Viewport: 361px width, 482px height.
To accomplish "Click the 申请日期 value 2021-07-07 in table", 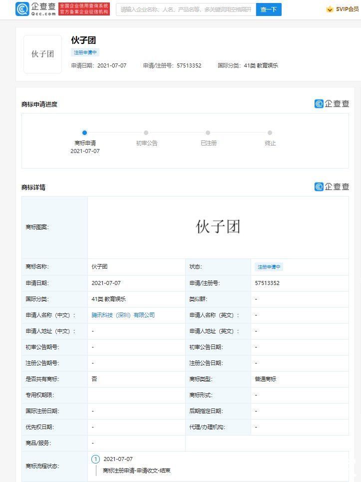I will (106, 283).
